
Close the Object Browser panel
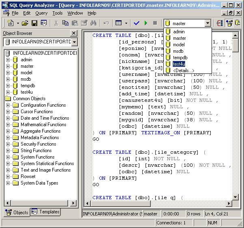74,33
